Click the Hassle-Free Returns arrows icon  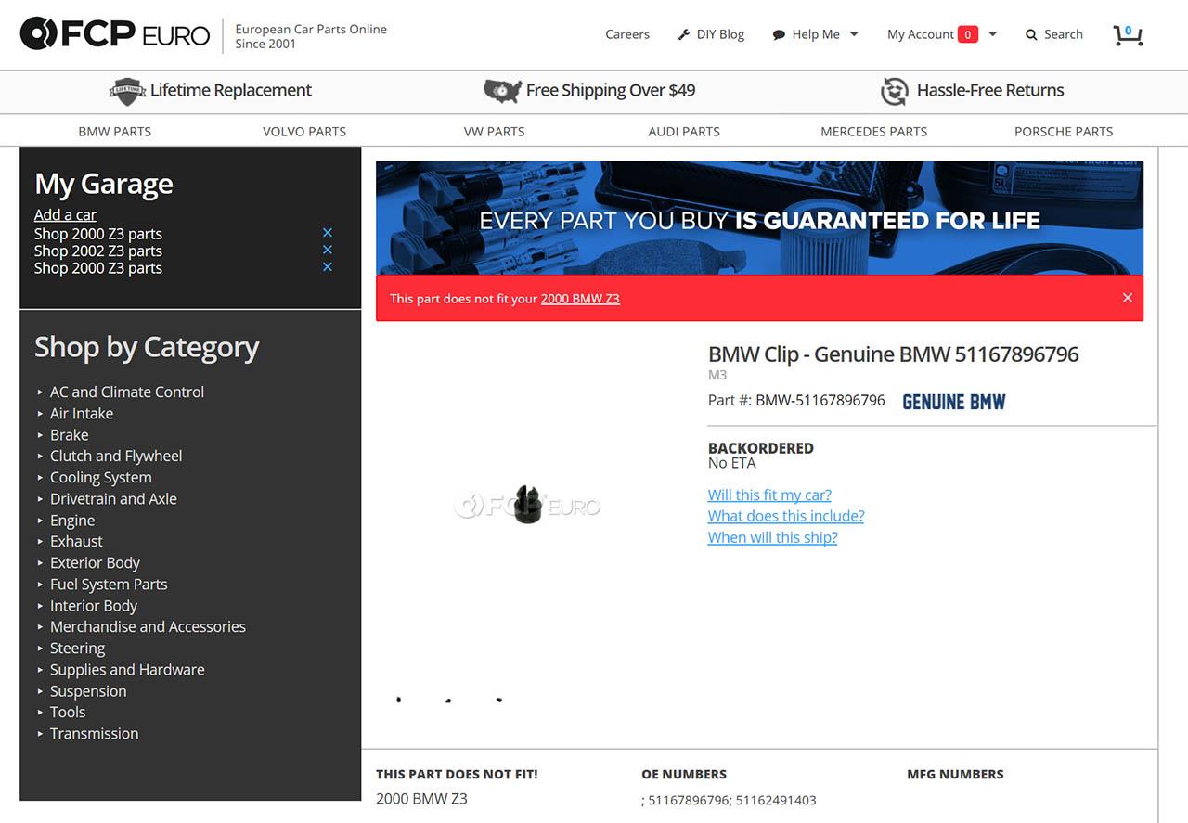[x=894, y=91]
